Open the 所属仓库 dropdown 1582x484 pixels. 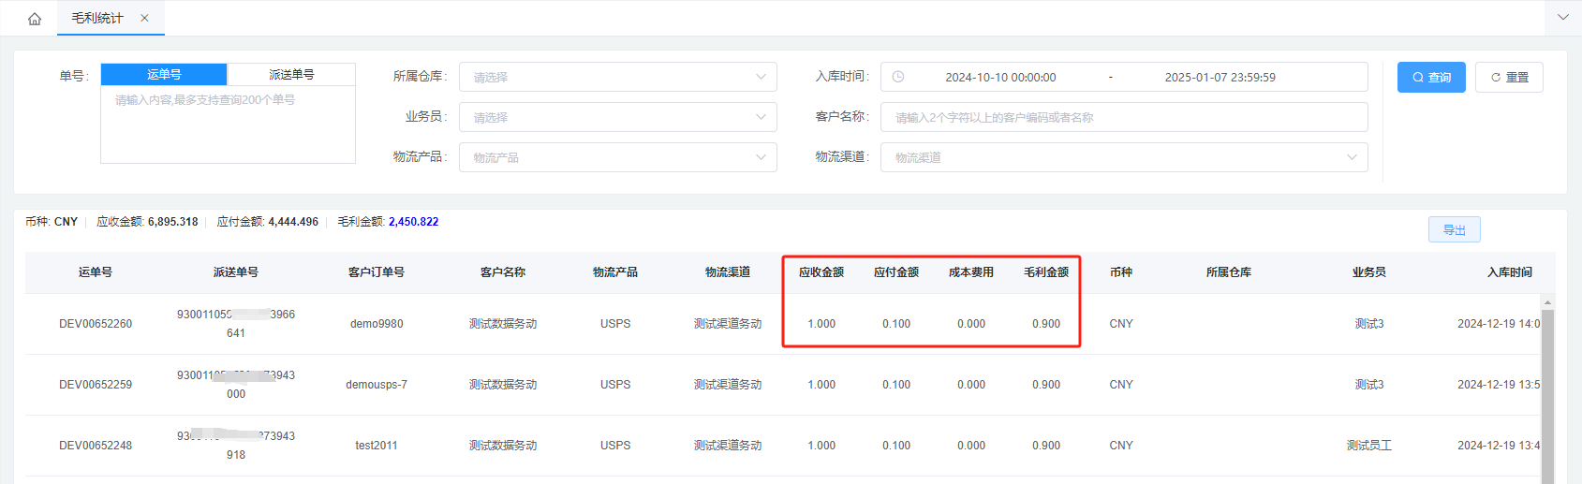click(617, 77)
